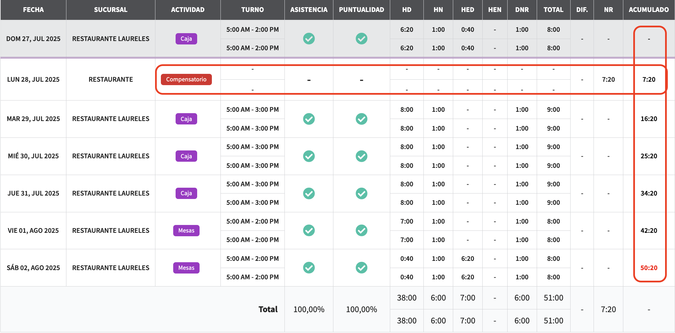Click the PUNTUALIDAD column header
This screenshot has width=675, height=333.
click(361, 10)
